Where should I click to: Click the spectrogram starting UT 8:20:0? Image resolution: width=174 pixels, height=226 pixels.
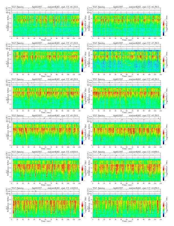(x=45, y=98)
